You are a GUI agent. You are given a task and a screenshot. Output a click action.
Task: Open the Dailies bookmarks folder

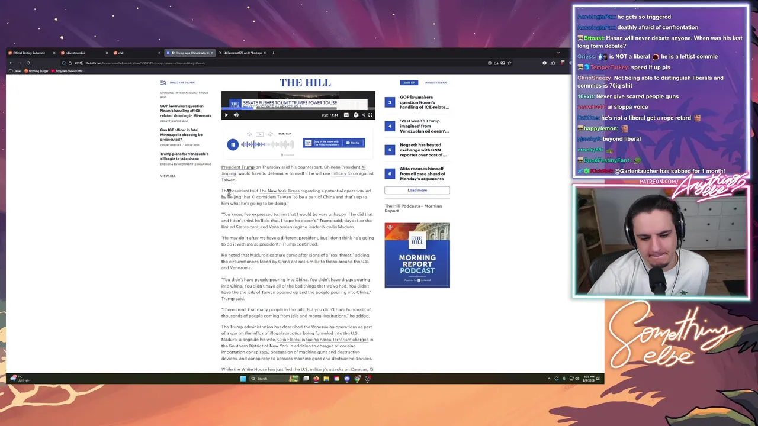[15, 71]
